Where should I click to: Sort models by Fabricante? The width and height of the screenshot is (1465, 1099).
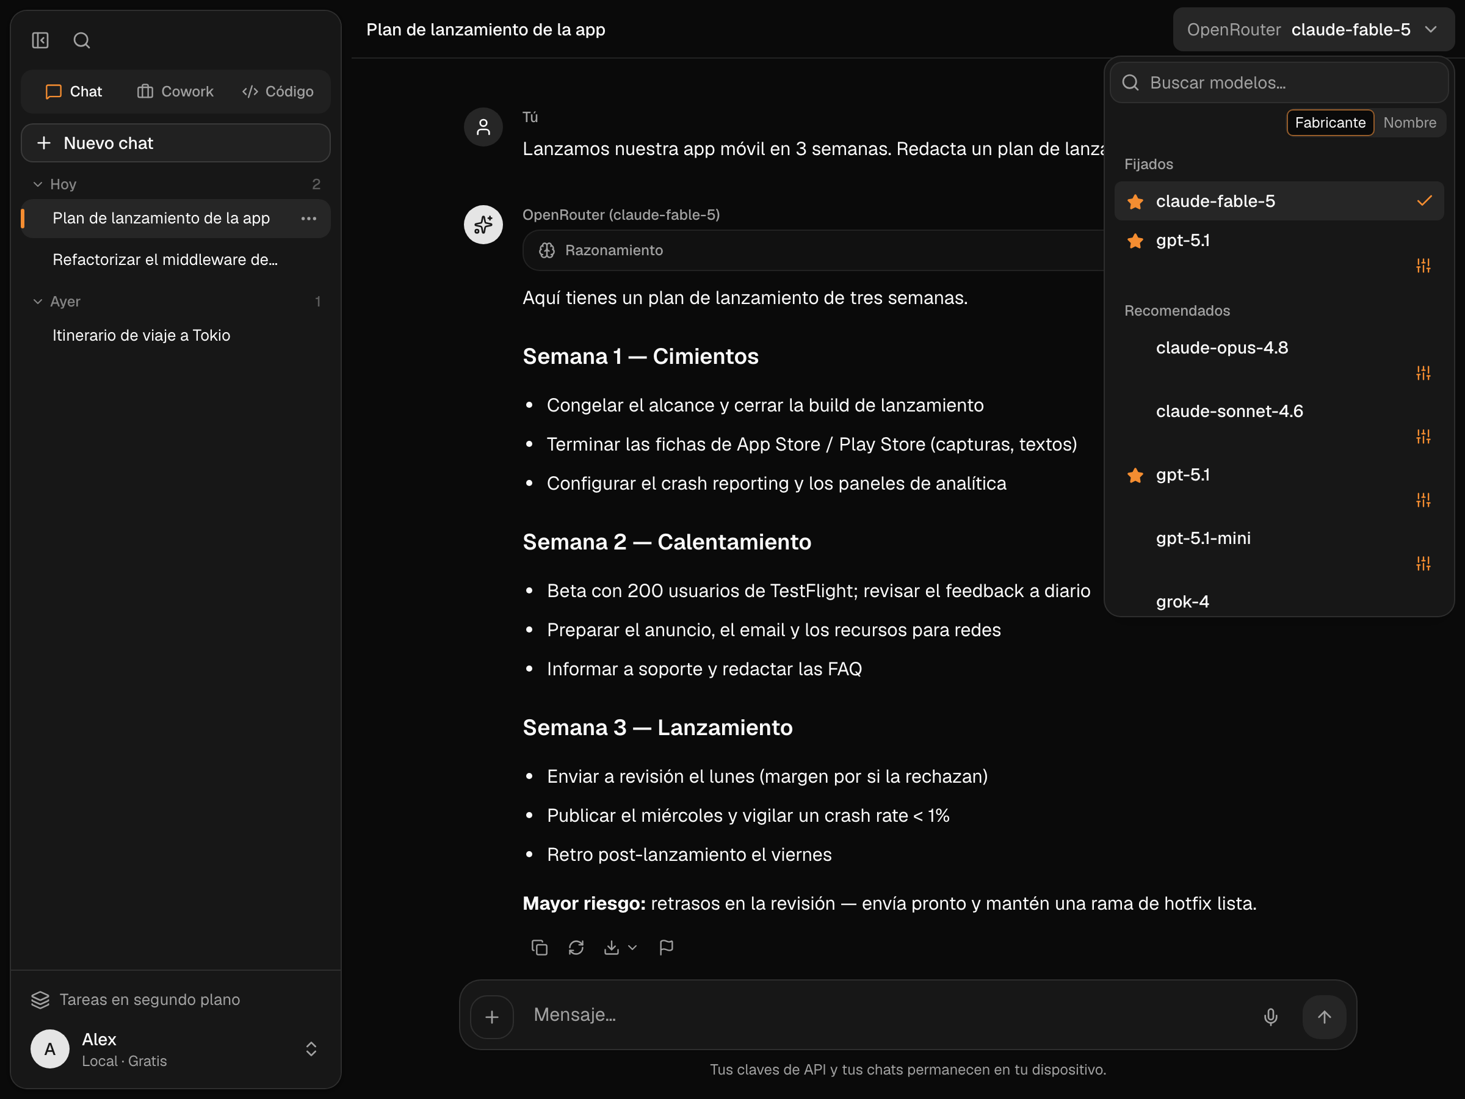1330,123
